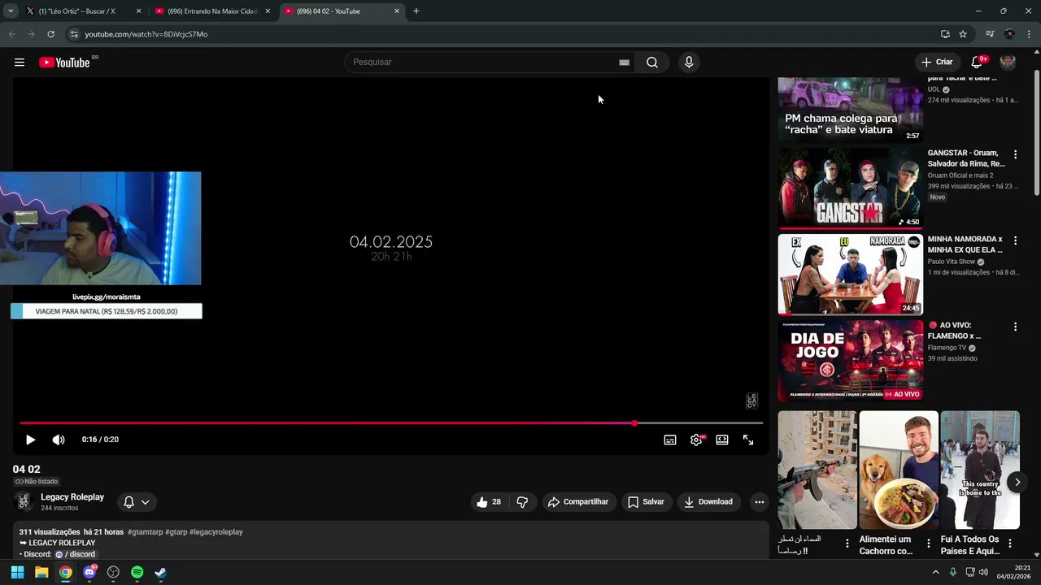Open taskbar clock showing 20:21

point(1014,572)
